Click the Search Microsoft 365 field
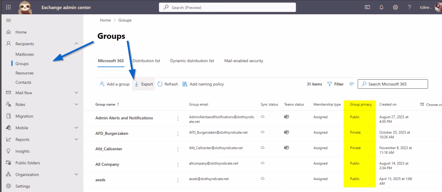442x192 pixels. [393, 84]
